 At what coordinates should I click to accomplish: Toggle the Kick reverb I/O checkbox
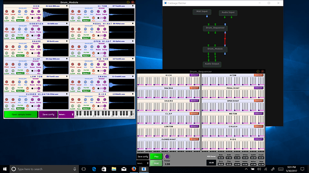[32, 18]
